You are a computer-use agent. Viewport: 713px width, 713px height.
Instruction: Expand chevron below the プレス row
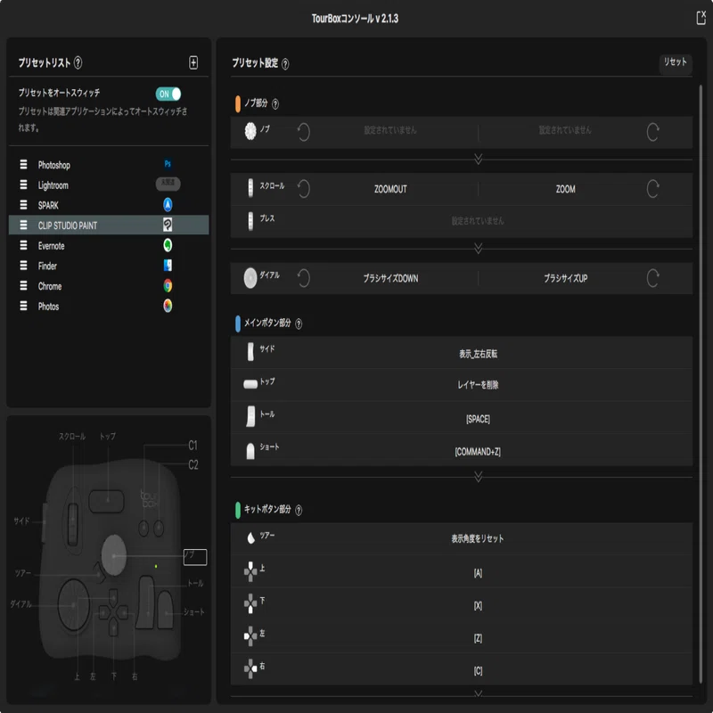coord(478,249)
